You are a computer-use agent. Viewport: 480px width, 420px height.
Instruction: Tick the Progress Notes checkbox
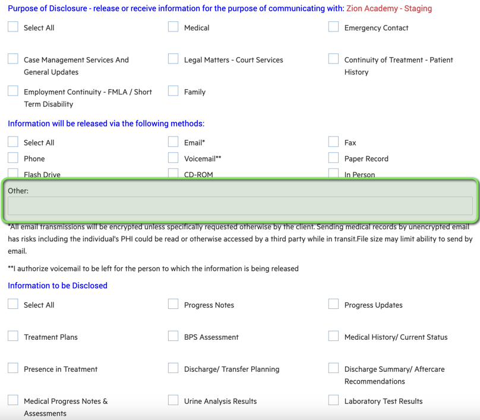[x=173, y=304]
